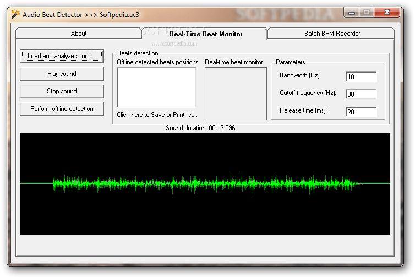Select the Offline detected beats positions list
415x278 pixels.
[156, 87]
